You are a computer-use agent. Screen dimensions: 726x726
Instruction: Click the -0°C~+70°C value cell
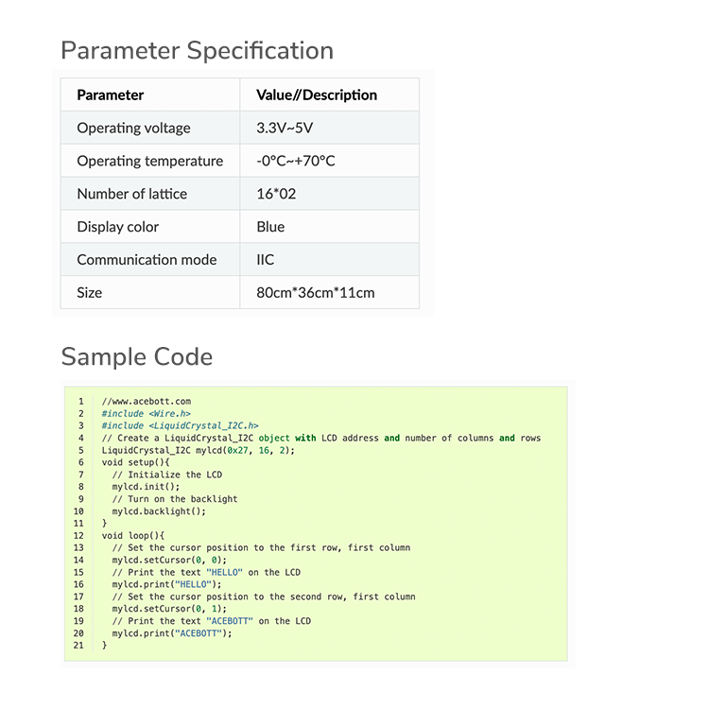click(x=330, y=161)
